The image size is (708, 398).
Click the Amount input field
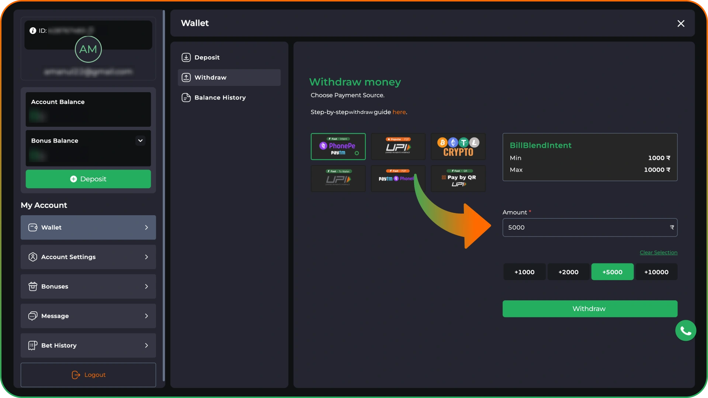click(590, 227)
